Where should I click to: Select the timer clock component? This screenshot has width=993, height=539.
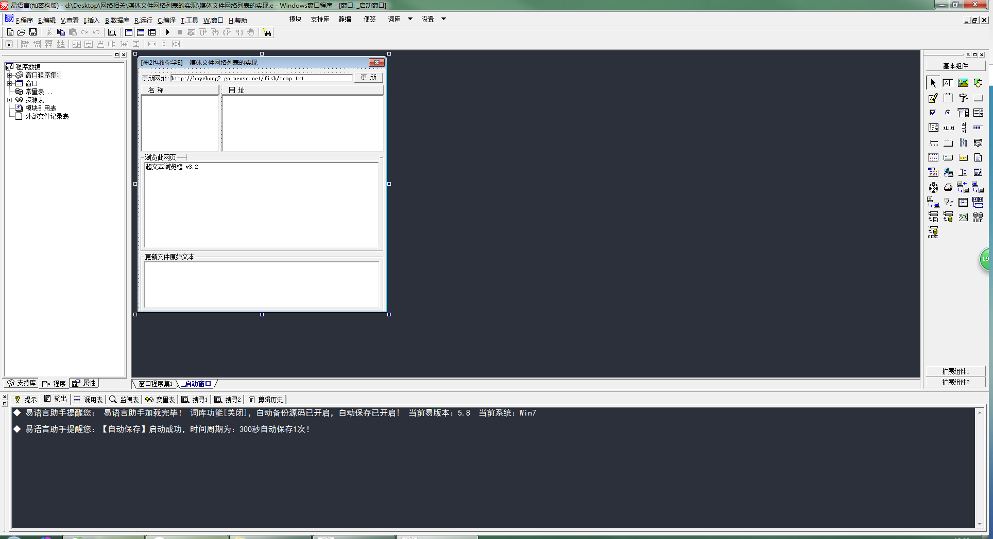tap(933, 188)
